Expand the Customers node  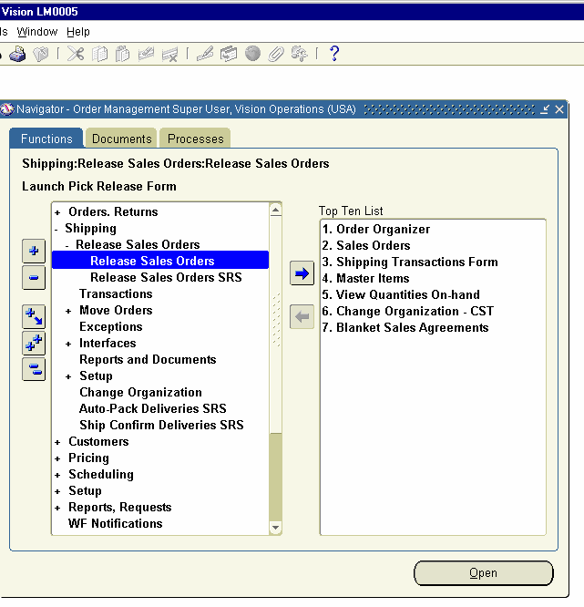(x=57, y=442)
